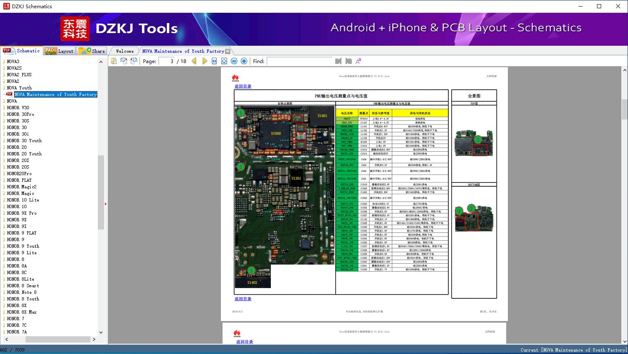Switch to the Layout tab
This screenshot has width=628, height=354.
click(x=59, y=51)
